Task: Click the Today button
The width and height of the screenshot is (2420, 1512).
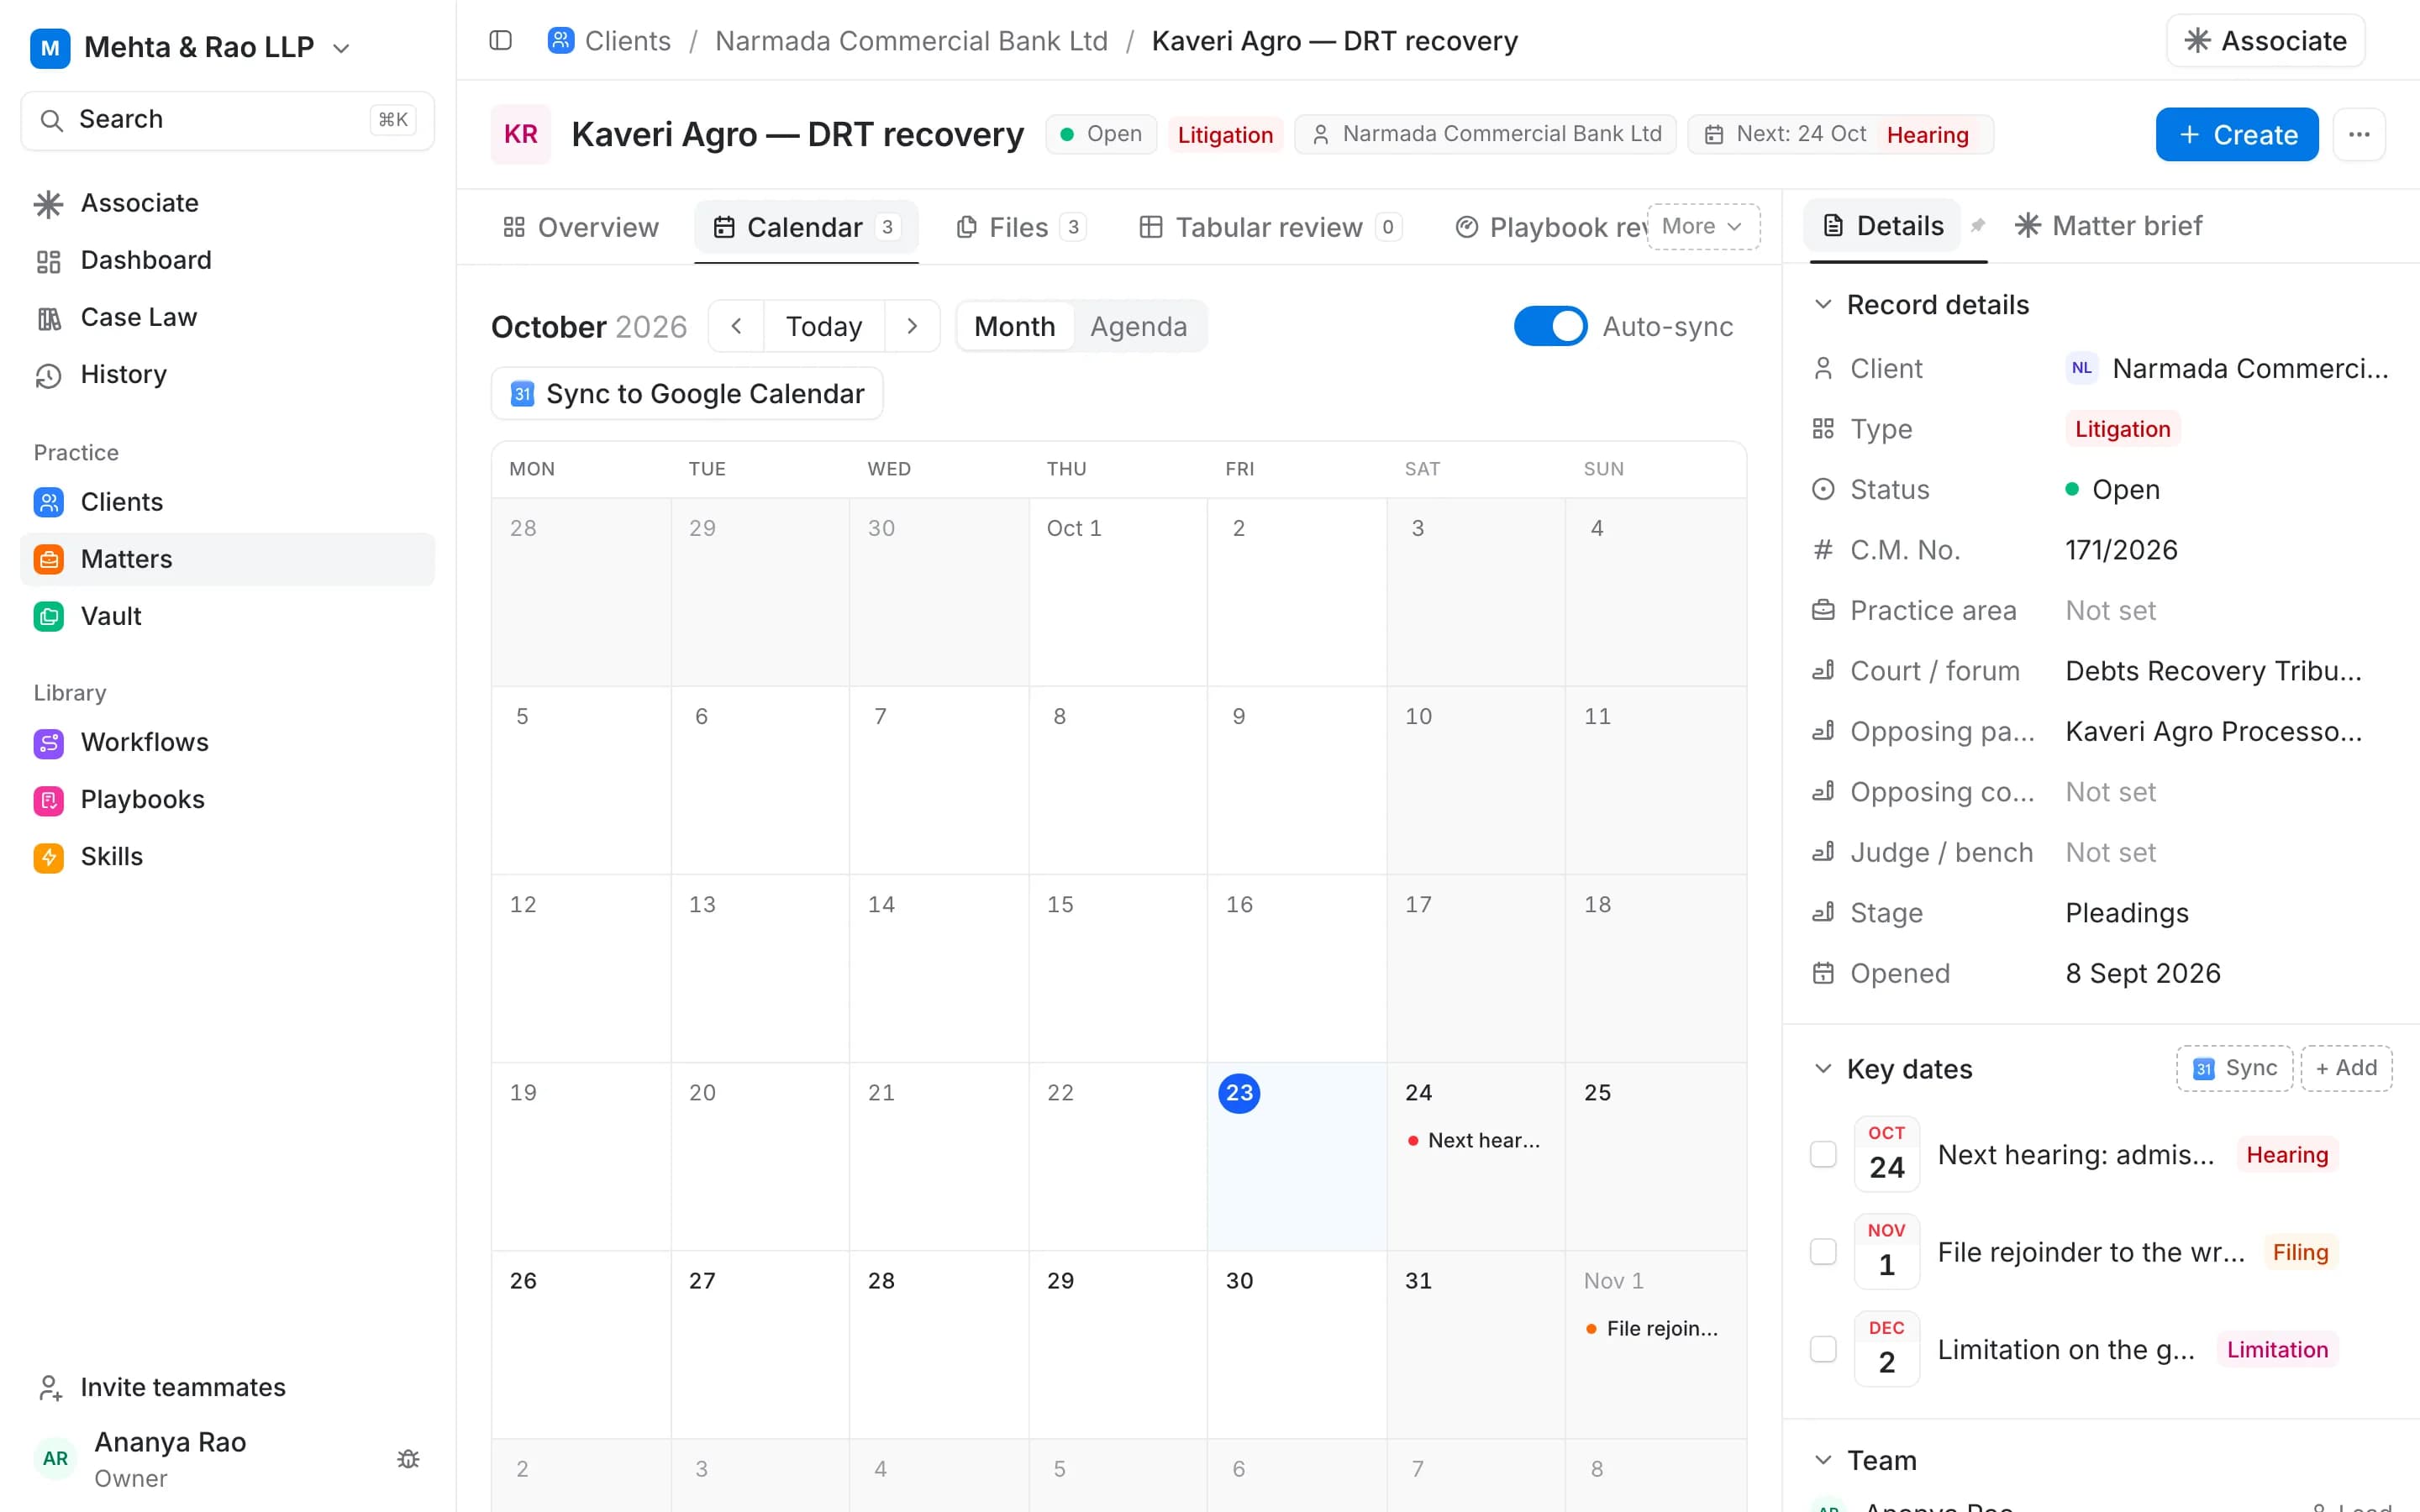Action: click(824, 326)
